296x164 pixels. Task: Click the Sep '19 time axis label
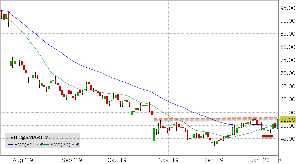click(x=72, y=160)
